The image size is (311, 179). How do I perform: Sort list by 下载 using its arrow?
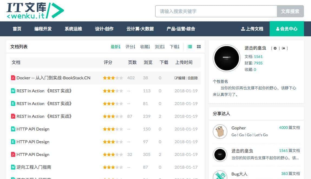click(179, 47)
